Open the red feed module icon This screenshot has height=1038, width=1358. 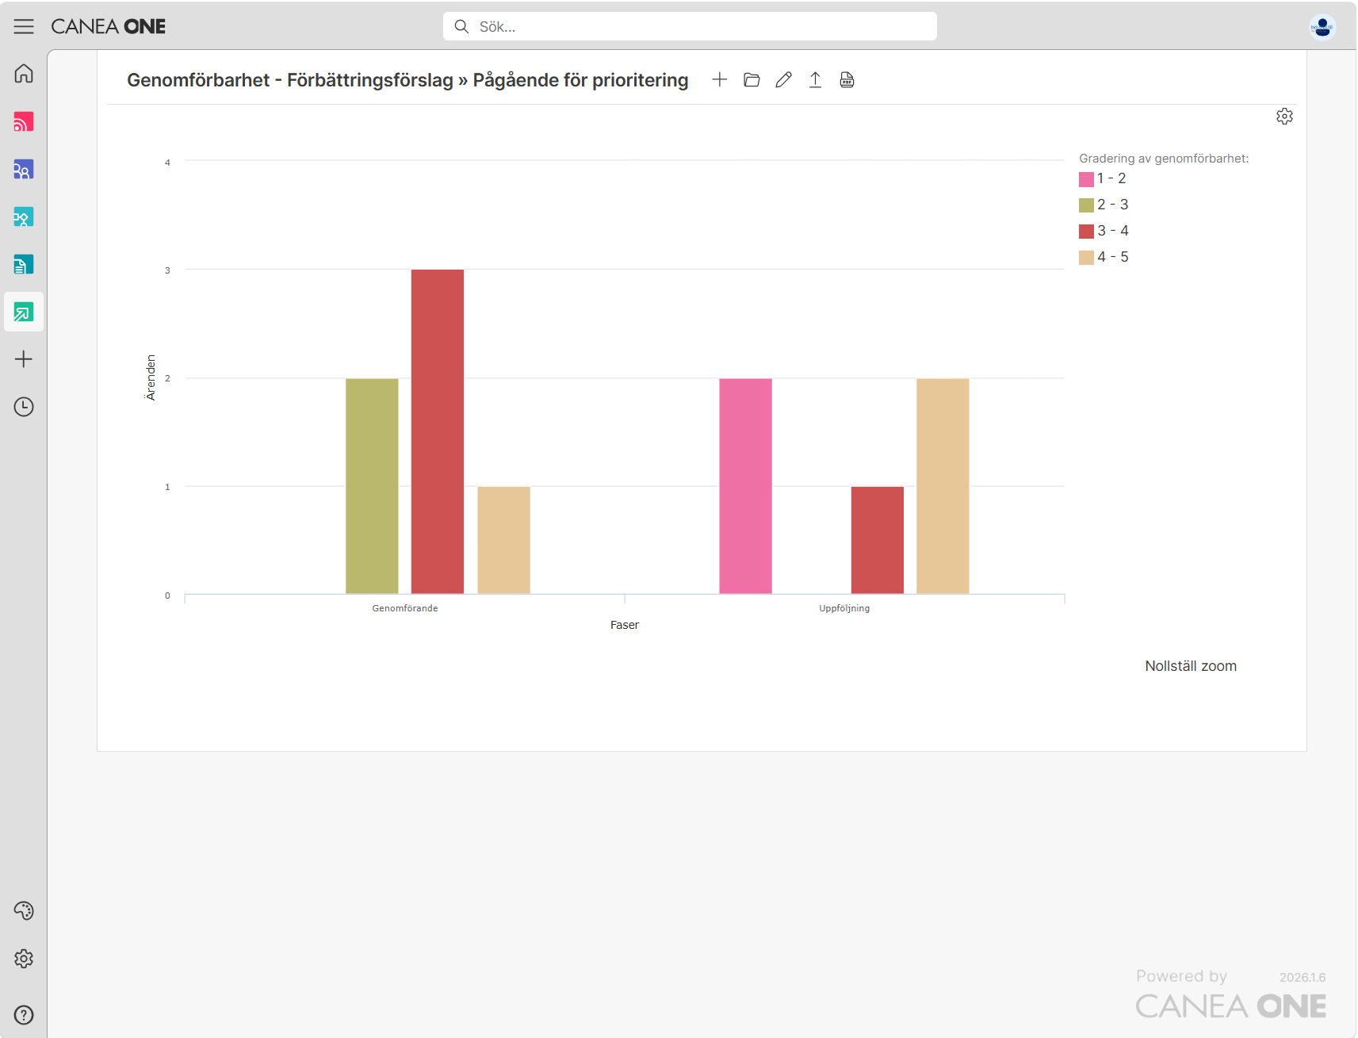(24, 121)
